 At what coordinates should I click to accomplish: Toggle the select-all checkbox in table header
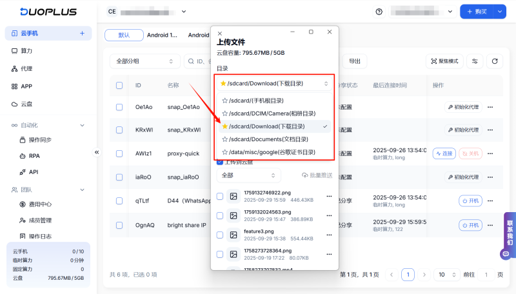tap(119, 85)
